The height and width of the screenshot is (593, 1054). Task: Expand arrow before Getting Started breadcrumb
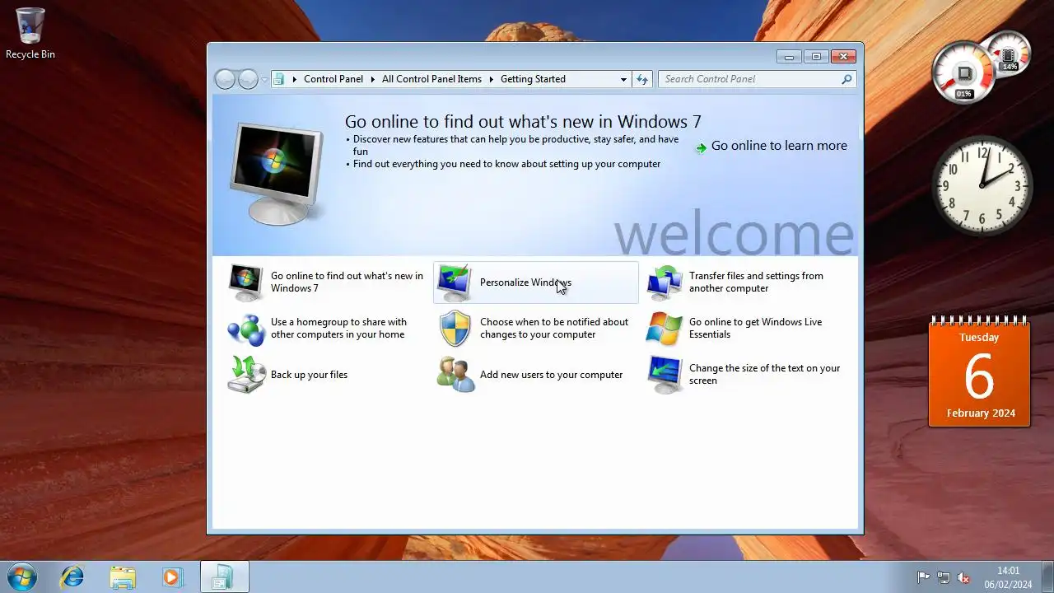tap(491, 79)
